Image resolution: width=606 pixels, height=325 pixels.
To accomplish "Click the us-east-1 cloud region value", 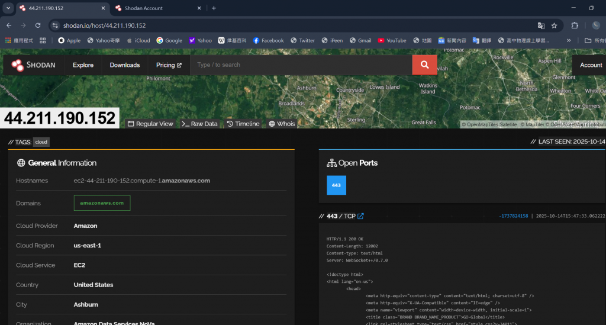I will point(88,246).
